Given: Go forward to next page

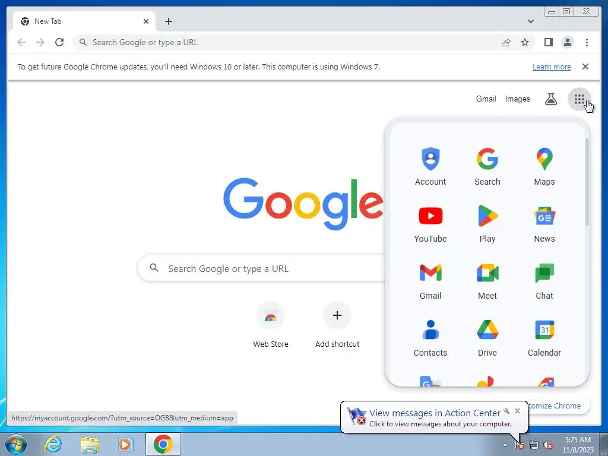Looking at the screenshot, I should [x=40, y=42].
